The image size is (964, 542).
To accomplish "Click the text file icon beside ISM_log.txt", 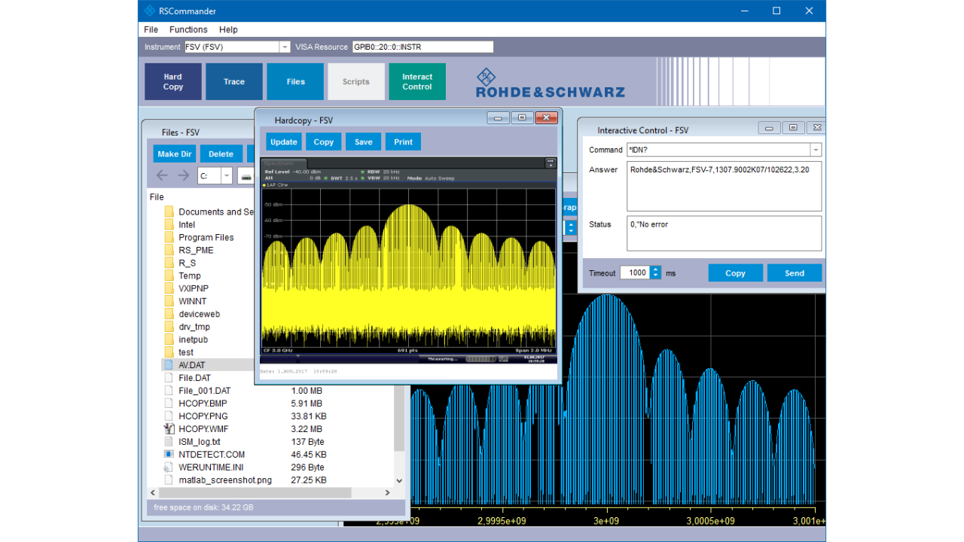I will 169,442.
